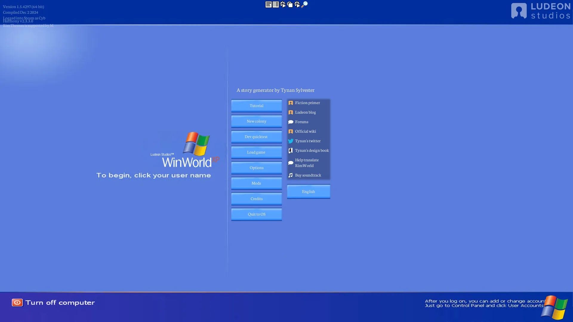
Task: Click the Tynan's design book icon
Action: (x=291, y=151)
